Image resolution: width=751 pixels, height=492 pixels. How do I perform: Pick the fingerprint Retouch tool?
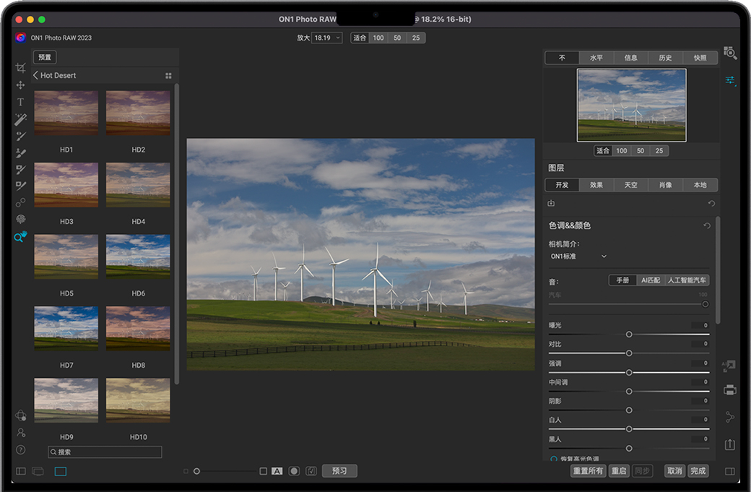20,219
